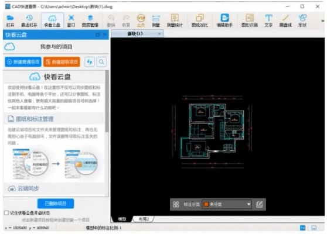Open the 我参与的项目 project selector
Image resolution: width=327 pixels, height=234 pixels.
point(56,47)
